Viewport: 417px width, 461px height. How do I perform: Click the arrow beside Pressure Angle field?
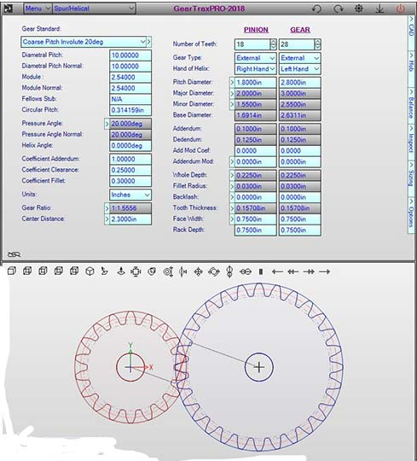pos(107,124)
